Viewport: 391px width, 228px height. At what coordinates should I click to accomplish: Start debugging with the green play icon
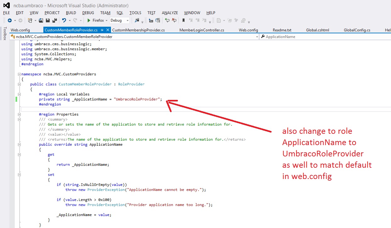89,20
